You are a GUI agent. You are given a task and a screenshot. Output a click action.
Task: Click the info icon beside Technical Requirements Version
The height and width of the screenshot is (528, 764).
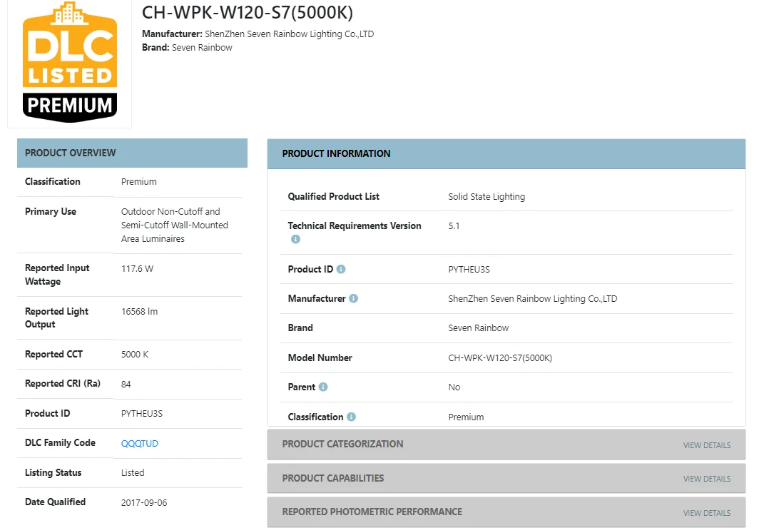295,240
